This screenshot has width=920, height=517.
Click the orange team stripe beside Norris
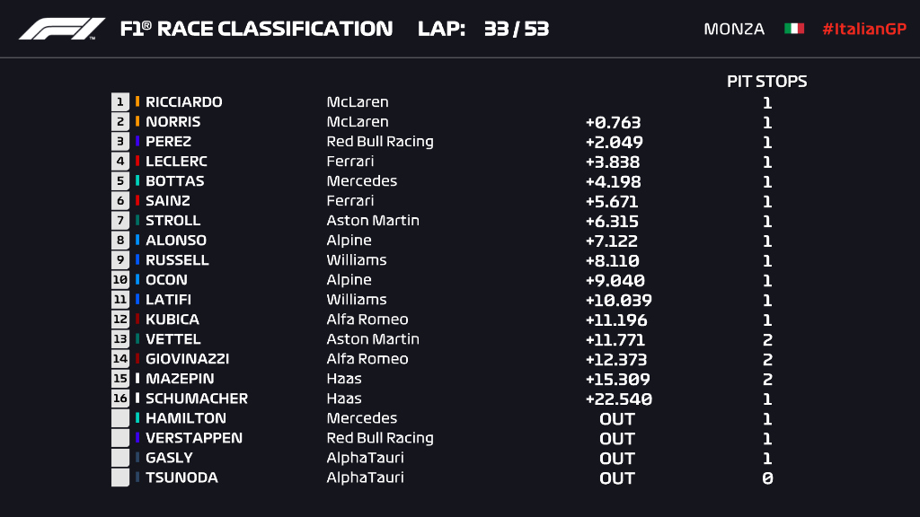[x=137, y=122]
